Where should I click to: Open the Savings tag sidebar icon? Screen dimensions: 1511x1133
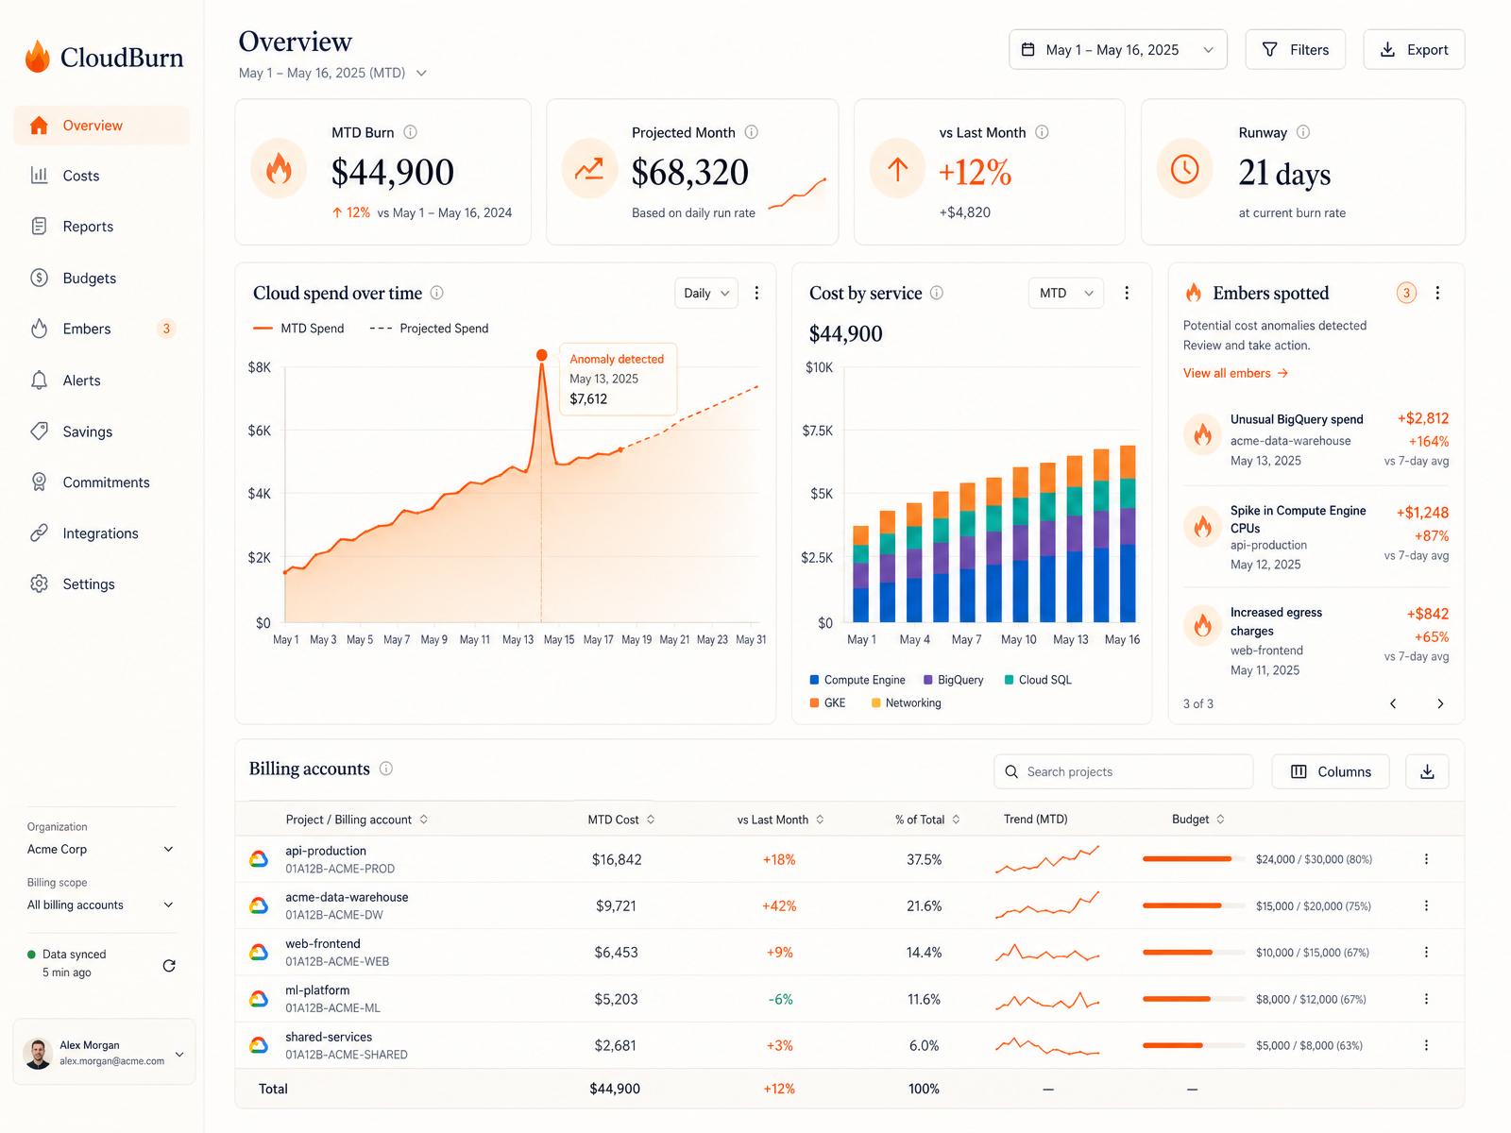39,431
